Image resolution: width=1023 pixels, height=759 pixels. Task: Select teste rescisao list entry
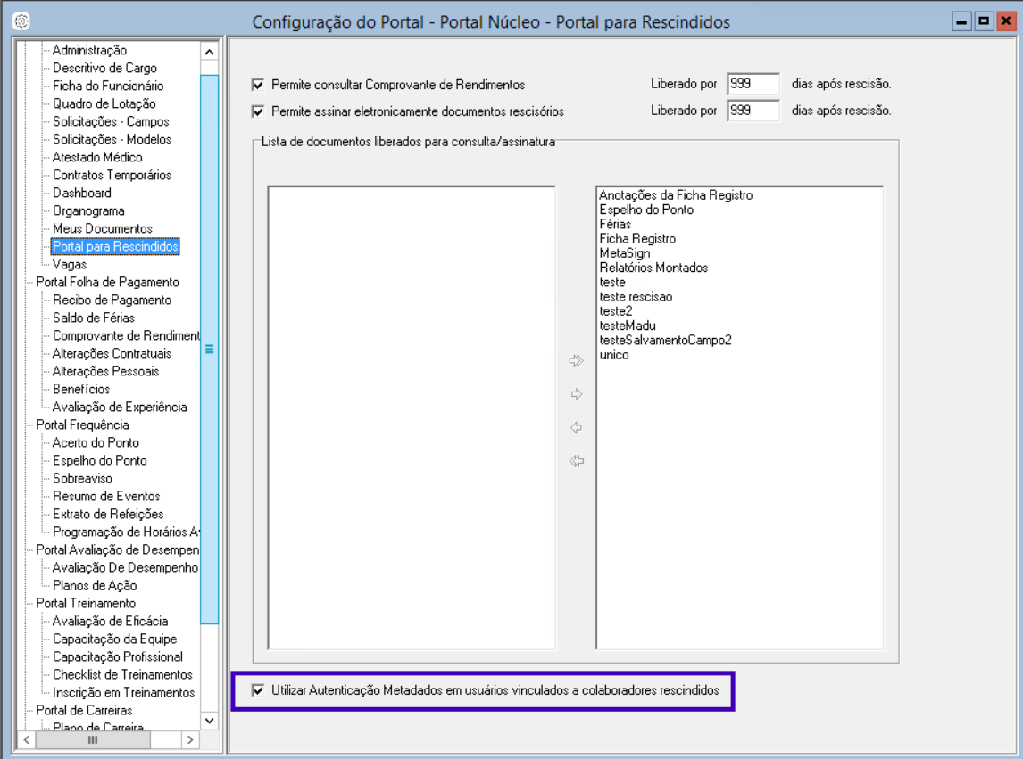636,297
